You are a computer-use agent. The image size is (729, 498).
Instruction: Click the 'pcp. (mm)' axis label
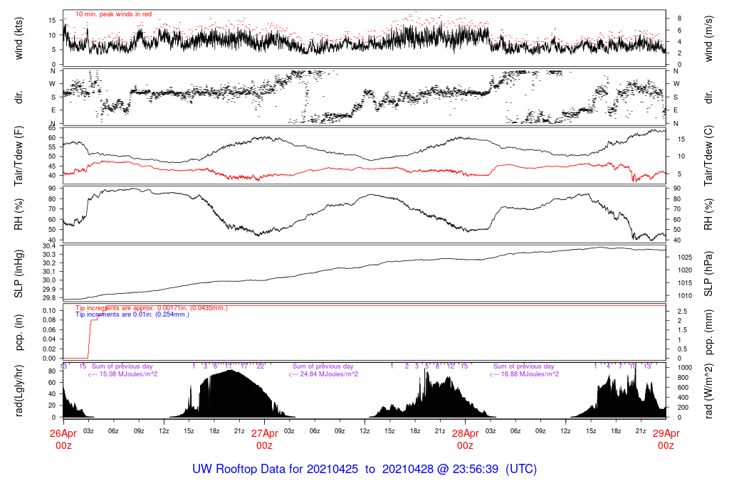point(708,332)
